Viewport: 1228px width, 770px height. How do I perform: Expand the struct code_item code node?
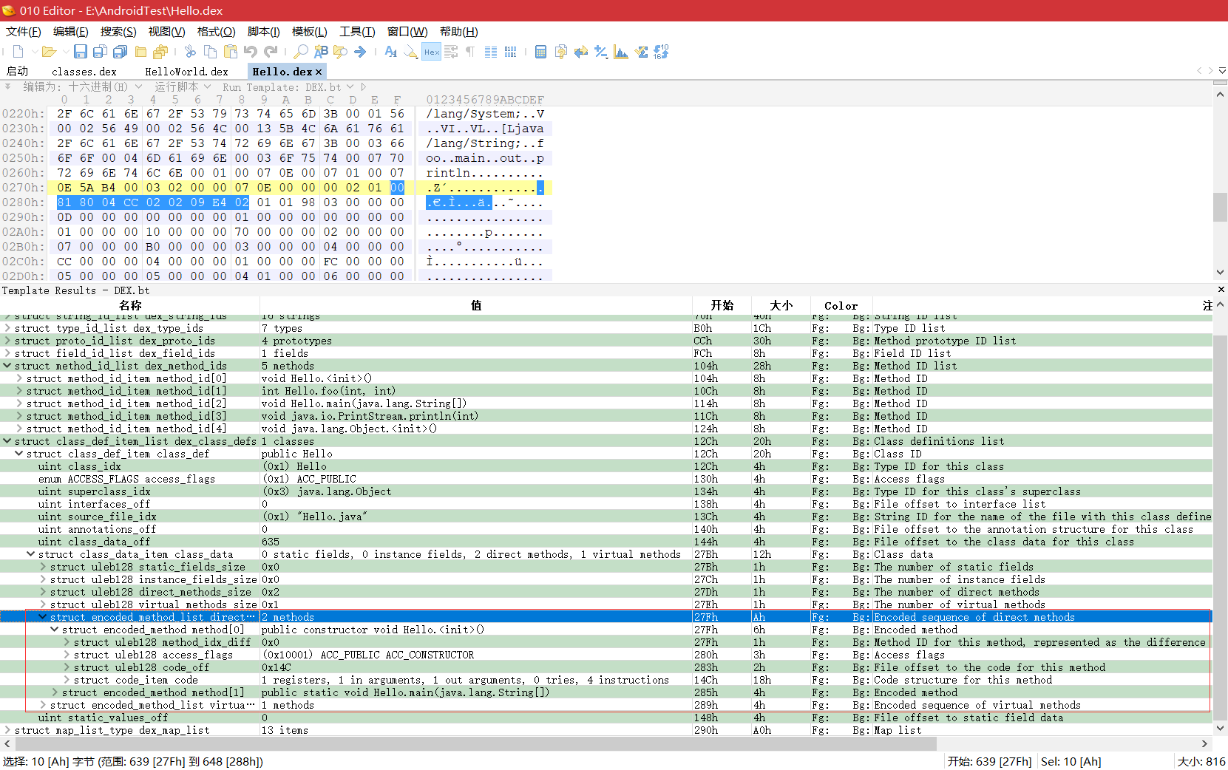pos(66,680)
